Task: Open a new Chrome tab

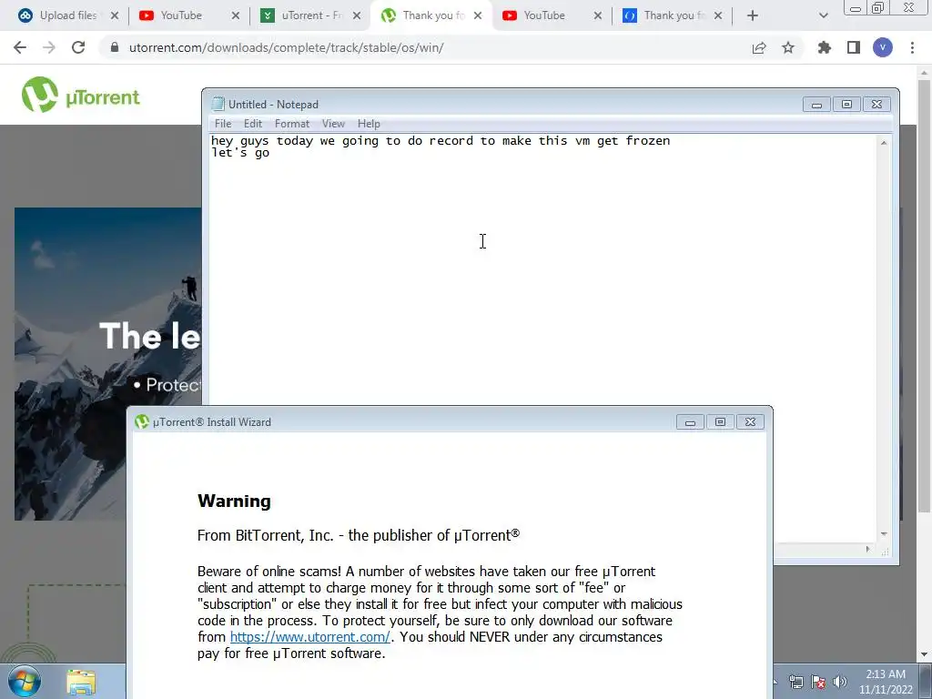Action: [x=753, y=15]
